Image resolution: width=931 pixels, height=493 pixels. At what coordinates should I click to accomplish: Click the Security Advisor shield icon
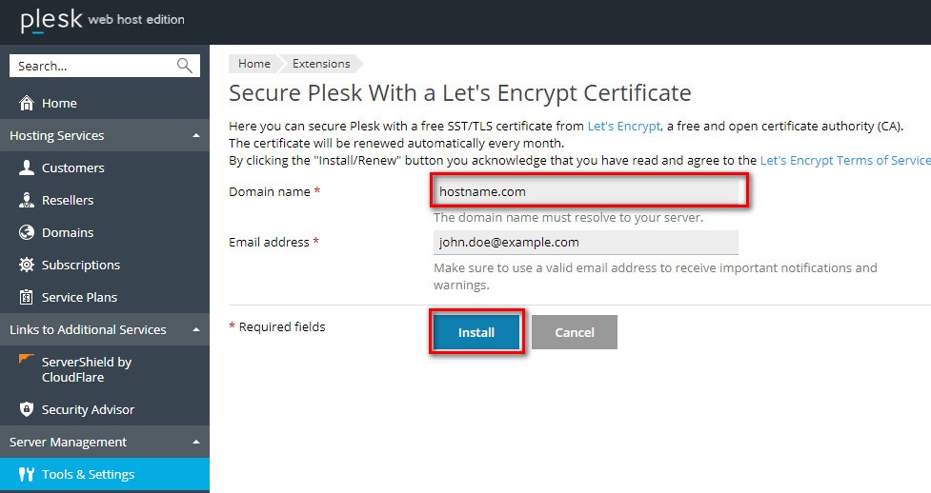26,408
